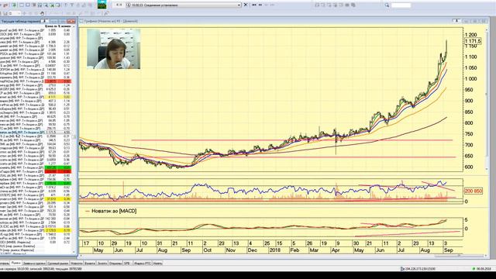Screen dimensions: 496x279
Task: Switch to the Срочный рынок tab
Action: (58, 263)
